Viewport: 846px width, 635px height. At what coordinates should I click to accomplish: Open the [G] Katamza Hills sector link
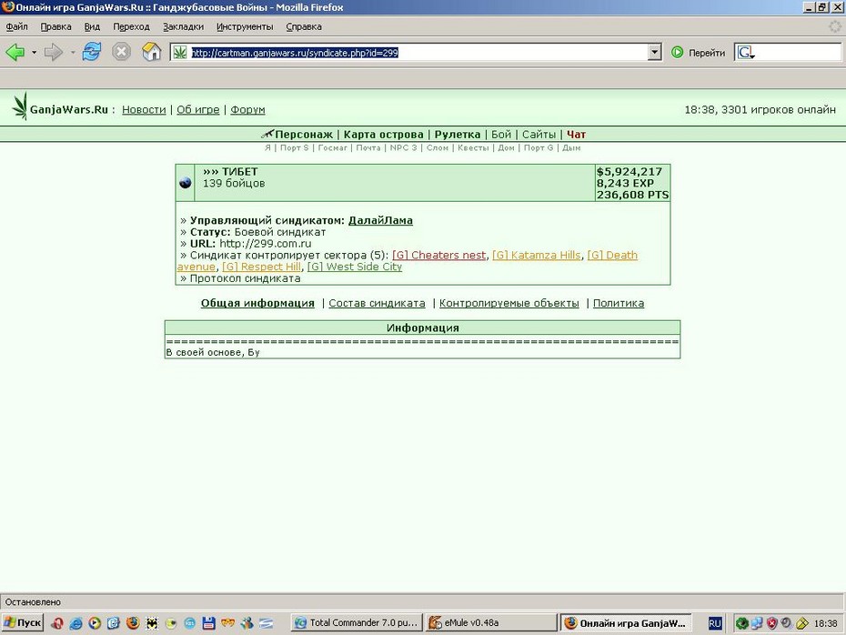(x=537, y=256)
